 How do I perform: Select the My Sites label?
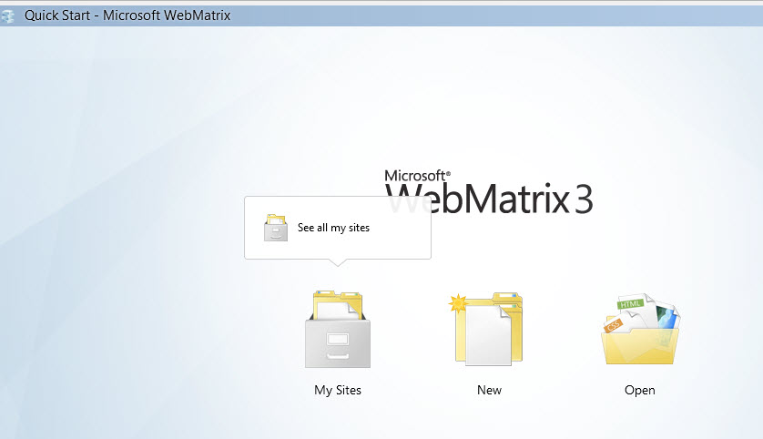pos(338,390)
